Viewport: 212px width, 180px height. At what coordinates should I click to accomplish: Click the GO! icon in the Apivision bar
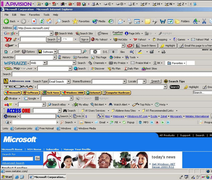click(78, 4)
